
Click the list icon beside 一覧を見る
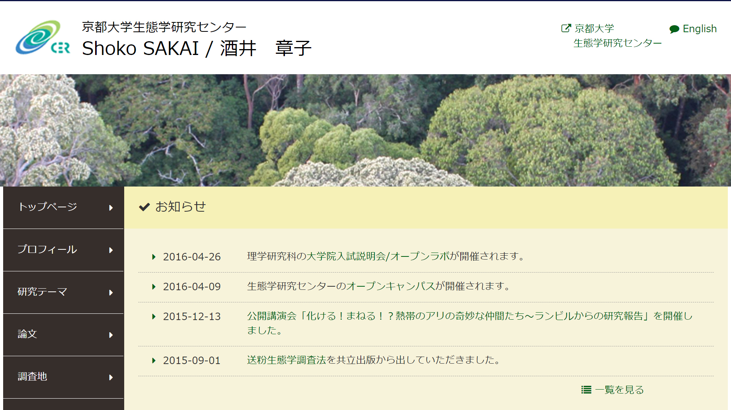click(x=586, y=390)
